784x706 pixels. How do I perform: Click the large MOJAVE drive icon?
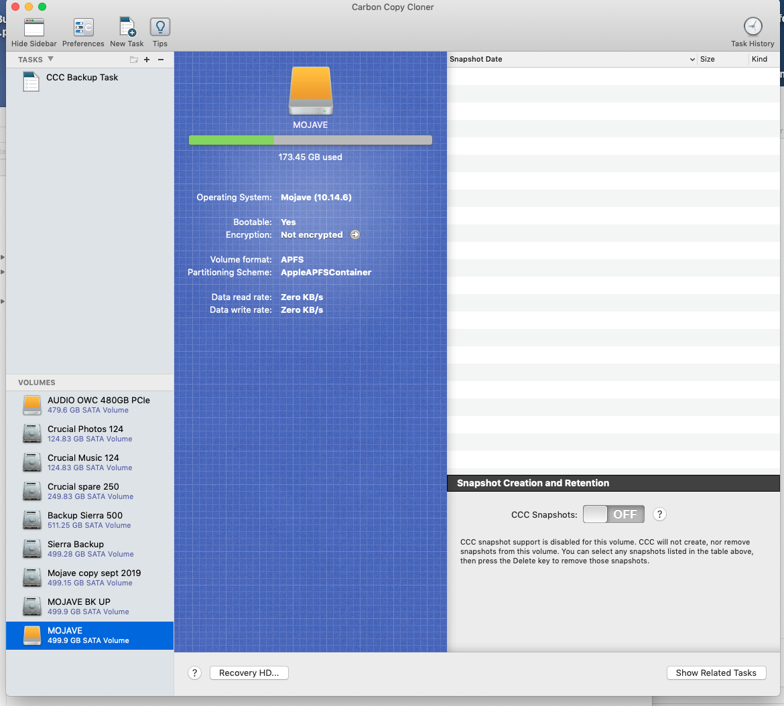[310, 92]
